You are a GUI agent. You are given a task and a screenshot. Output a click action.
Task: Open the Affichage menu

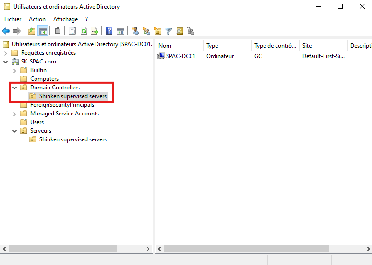pos(65,19)
